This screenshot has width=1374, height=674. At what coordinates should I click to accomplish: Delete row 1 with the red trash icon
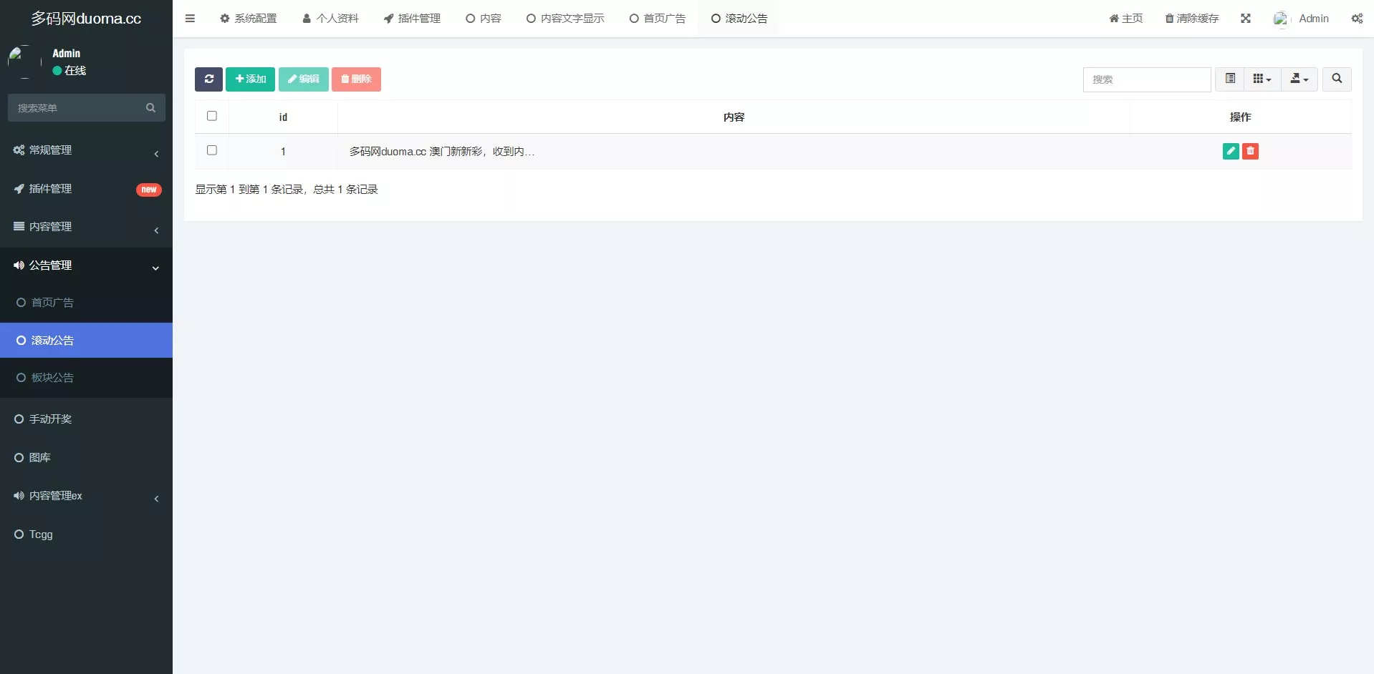coord(1250,151)
